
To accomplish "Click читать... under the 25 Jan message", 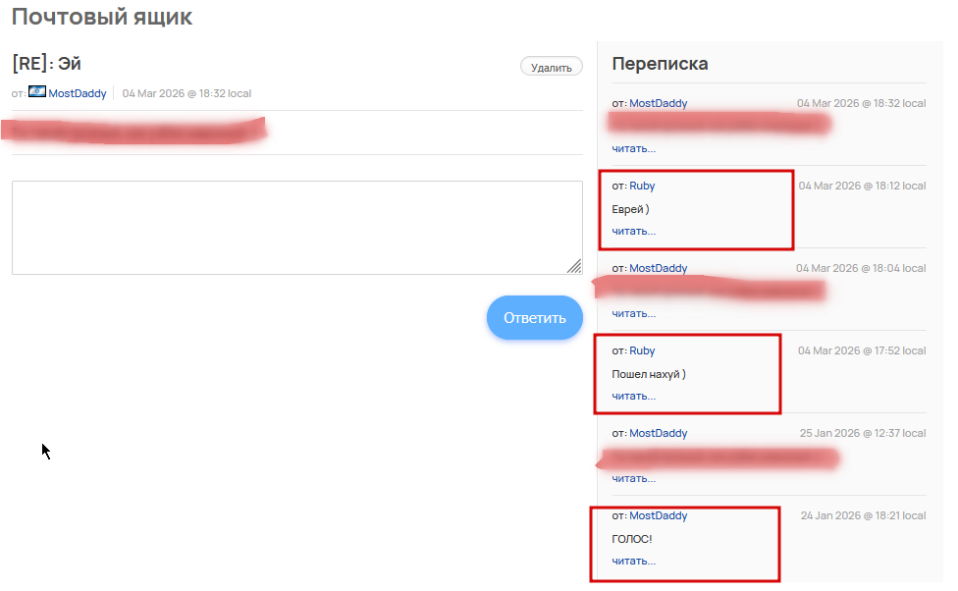I will point(633,478).
